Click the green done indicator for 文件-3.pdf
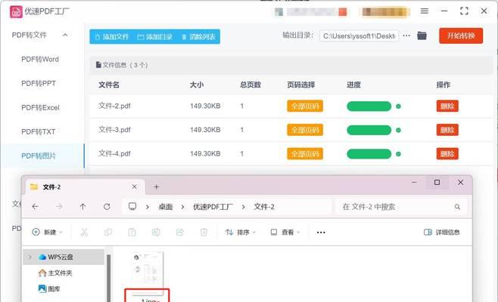This screenshot has width=498, height=302. point(398,130)
